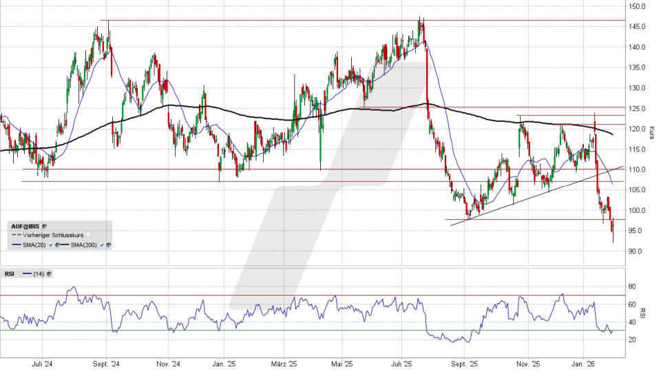Open SMA(200) settings globe icon

(109, 245)
